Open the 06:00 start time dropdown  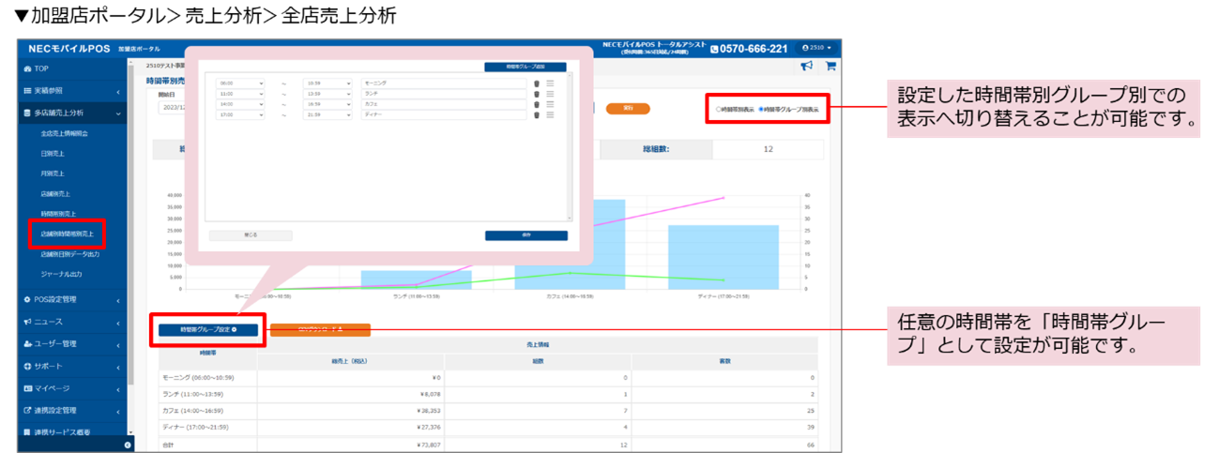[240, 83]
